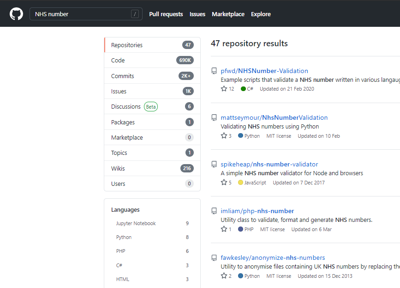Click the 690K count badge on Code
Viewport: 400px width, 288px height.
pyautogui.click(x=185, y=60)
